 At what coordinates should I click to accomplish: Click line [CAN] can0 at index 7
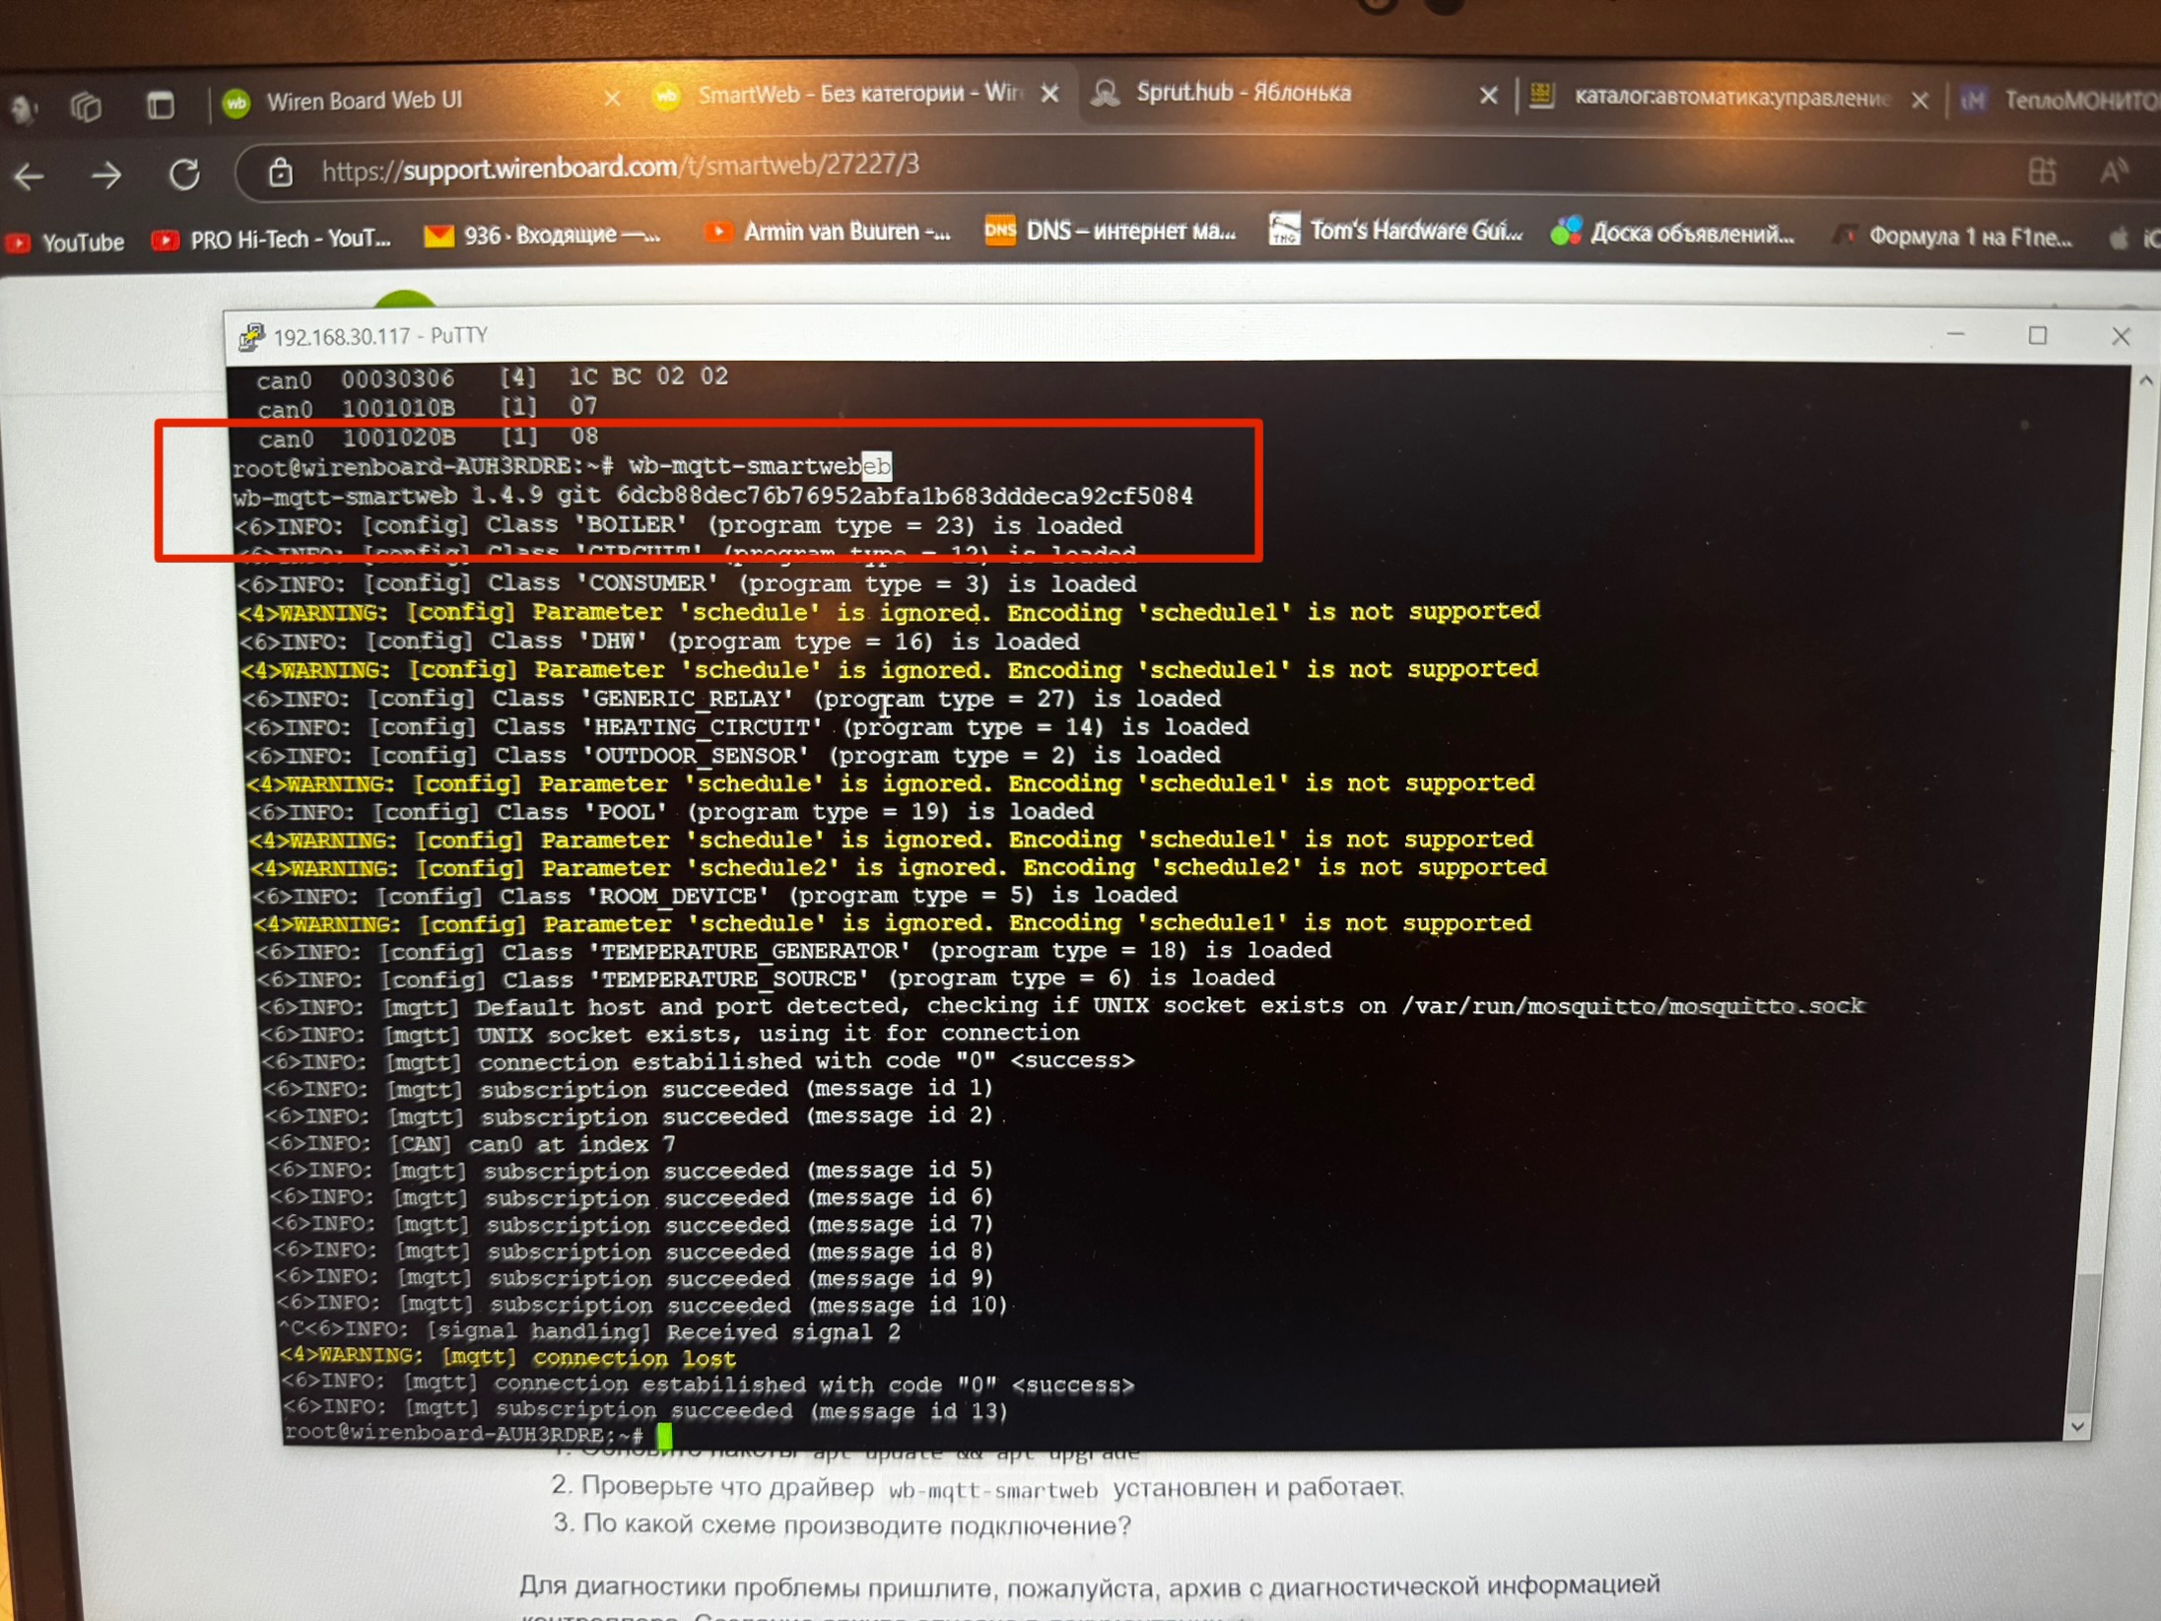coord(472,1144)
